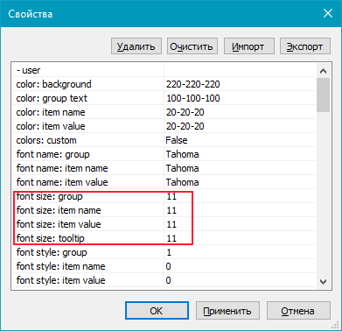Click scrollbar up arrow
Screen dimensions: 342x331
(x=323, y=71)
